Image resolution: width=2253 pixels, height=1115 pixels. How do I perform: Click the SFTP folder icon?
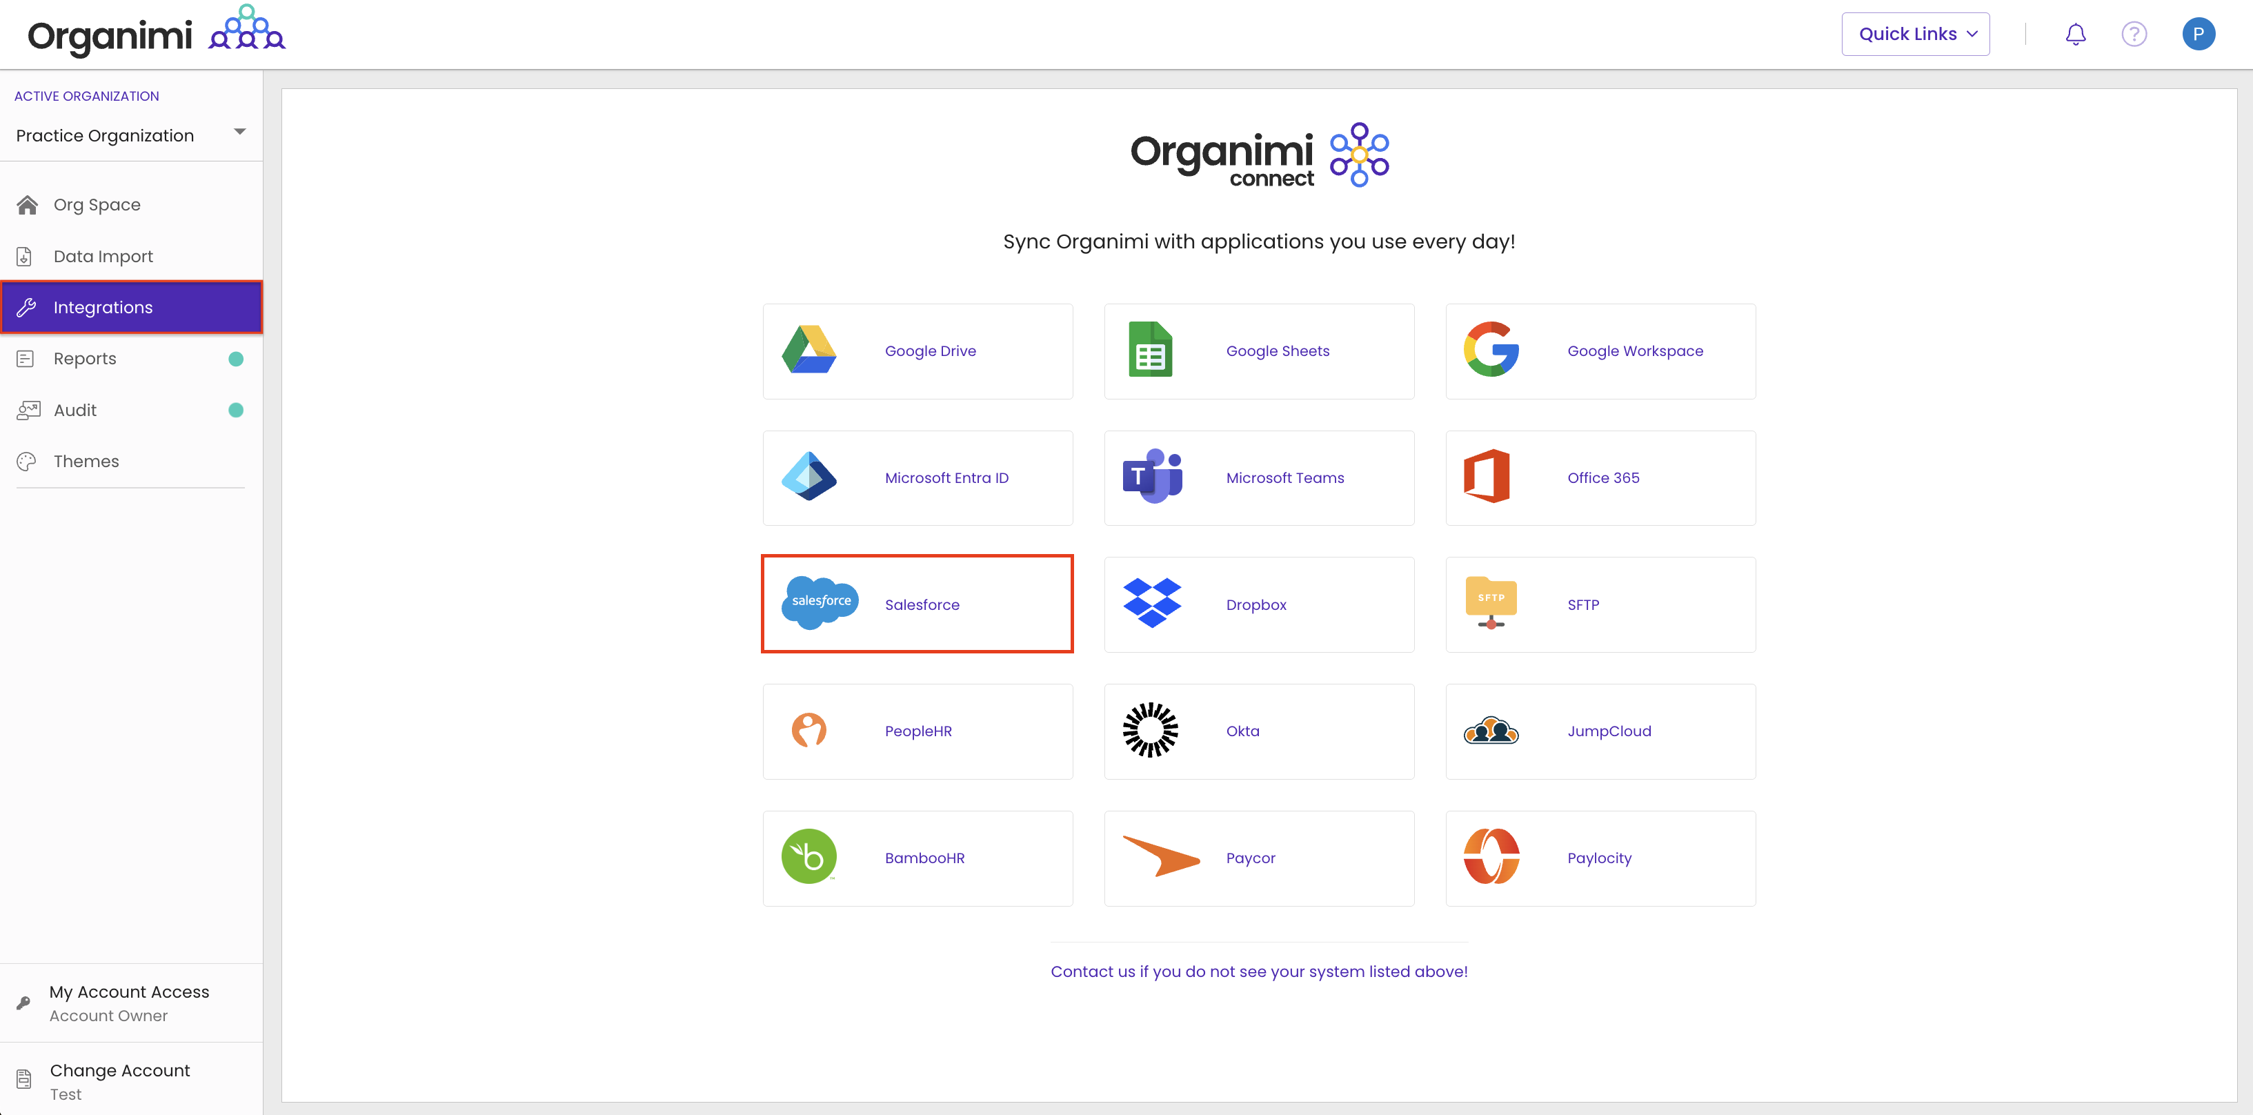[1490, 602]
